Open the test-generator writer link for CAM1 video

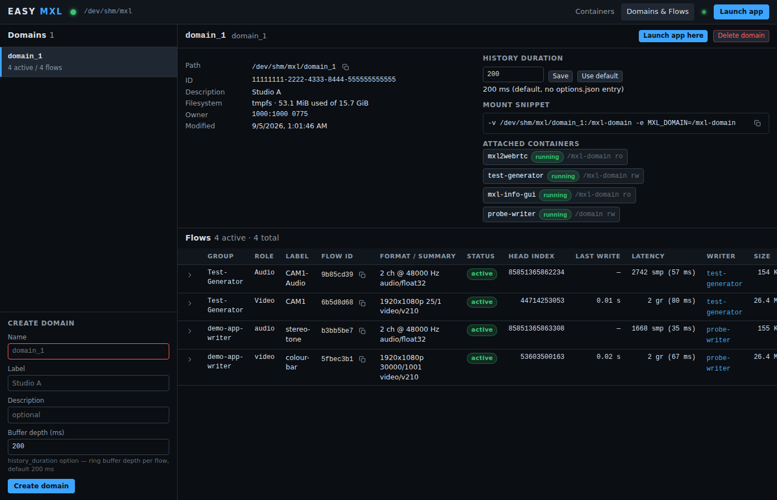tap(724, 307)
